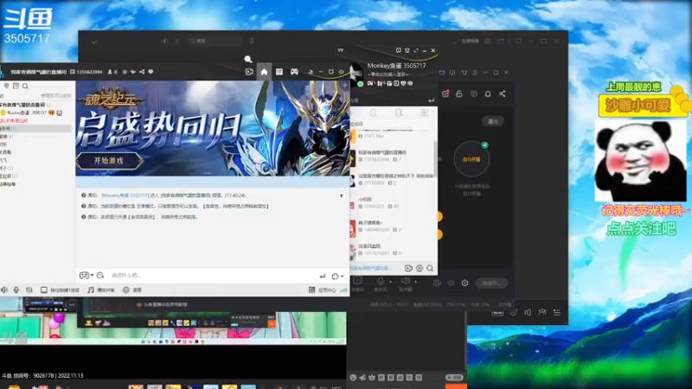Open the video play icon in YY channel header
Screen dimensions: 692x389
pyautogui.click(x=249, y=72)
